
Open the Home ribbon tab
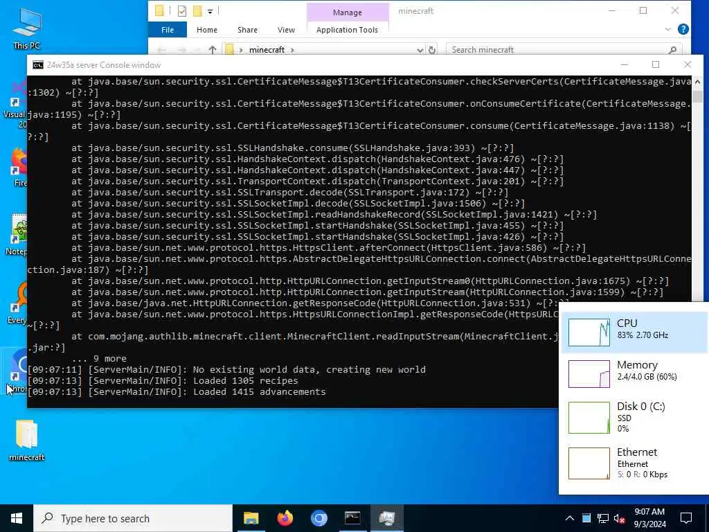[x=206, y=30]
